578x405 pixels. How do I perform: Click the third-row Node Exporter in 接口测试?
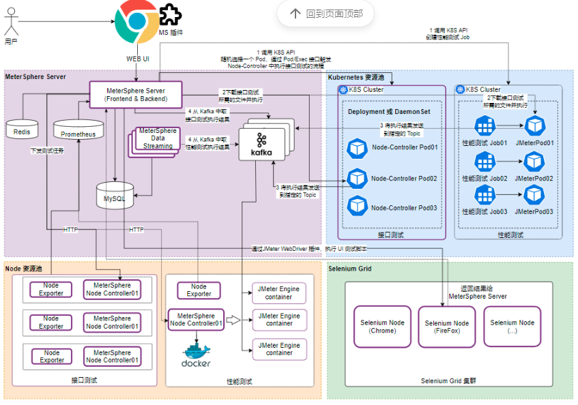[x=52, y=357]
